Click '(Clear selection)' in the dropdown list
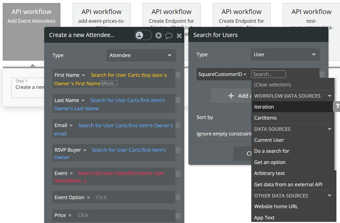This screenshot has height=223, width=340. 272,85
